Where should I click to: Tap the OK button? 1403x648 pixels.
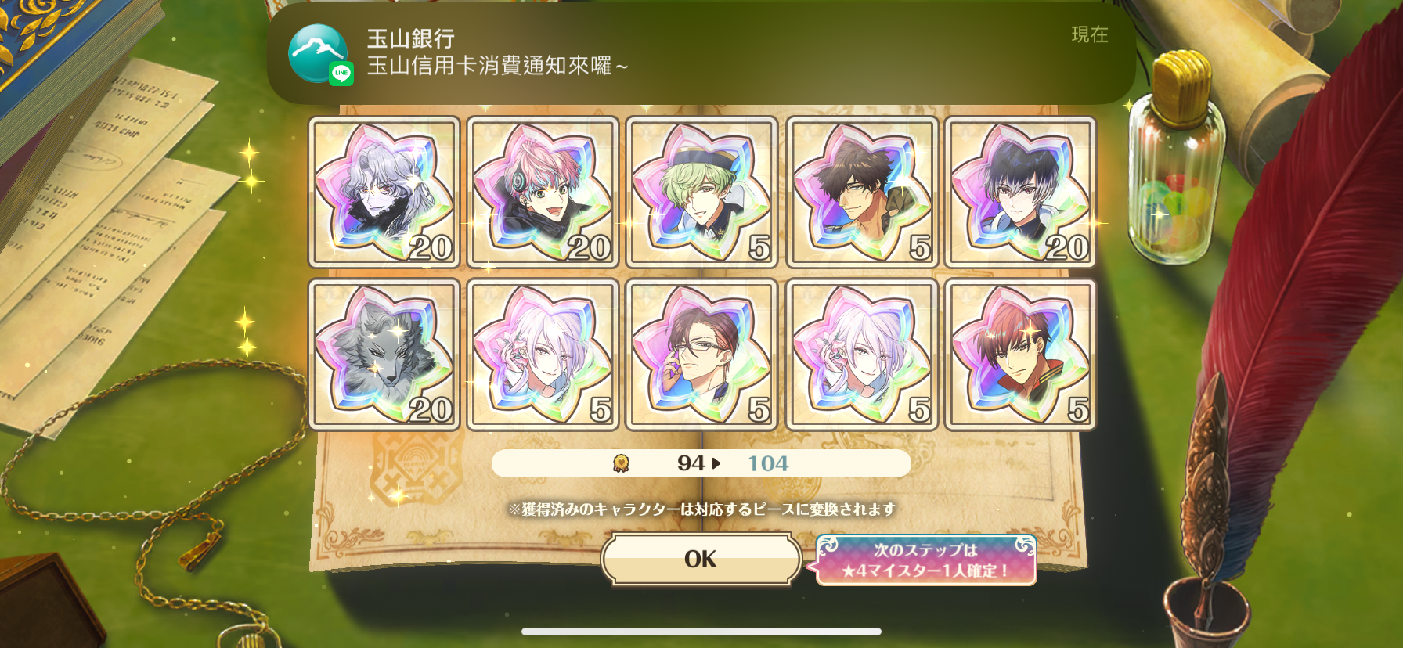(701, 559)
